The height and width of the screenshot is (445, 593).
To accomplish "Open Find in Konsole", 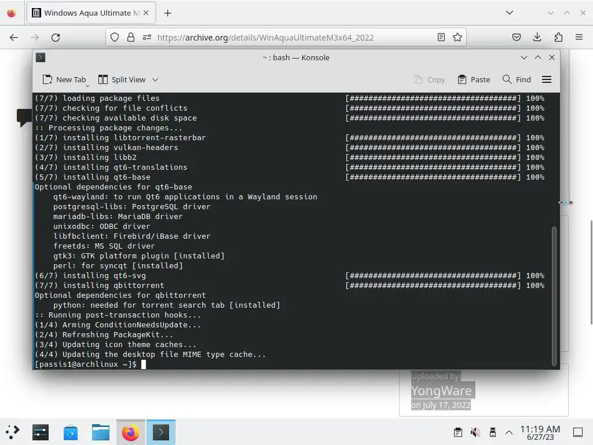I will (x=517, y=80).
